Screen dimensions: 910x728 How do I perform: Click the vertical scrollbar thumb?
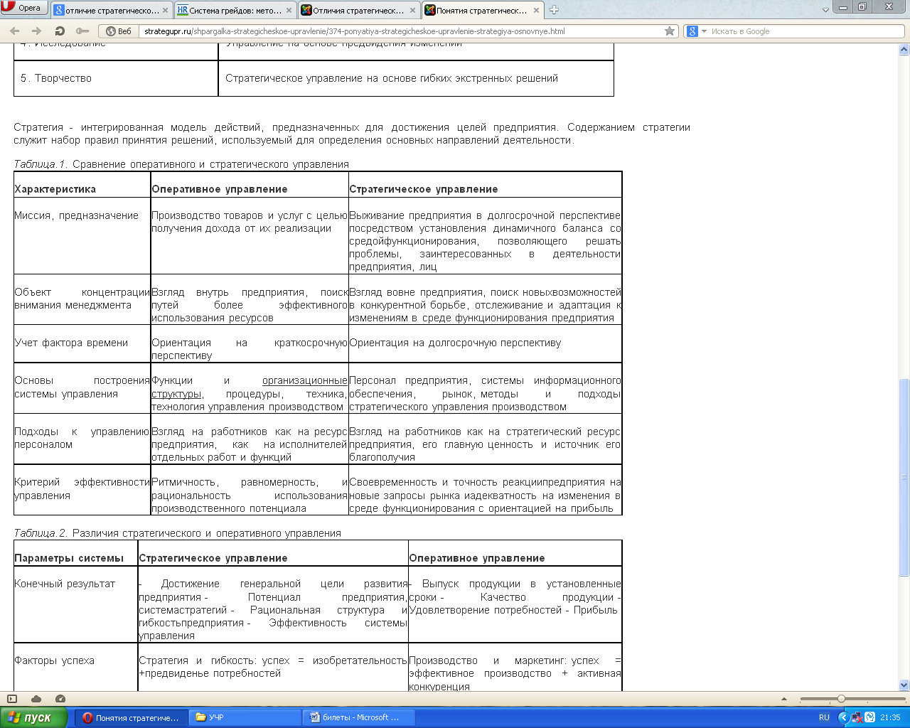[x=904, y=477]
